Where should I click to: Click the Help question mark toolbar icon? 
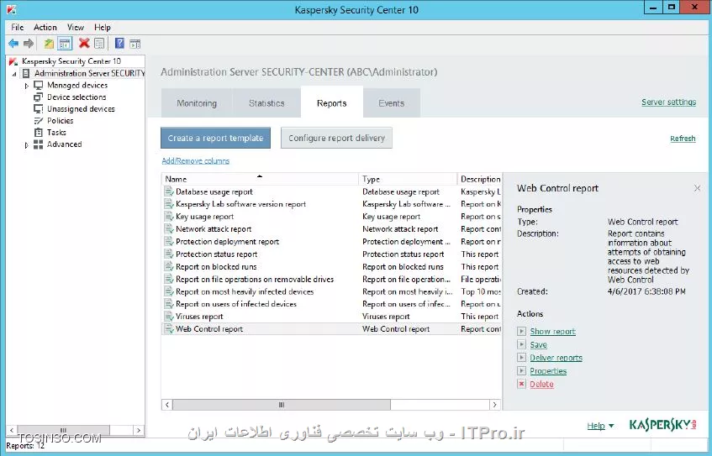click(119, 44)
